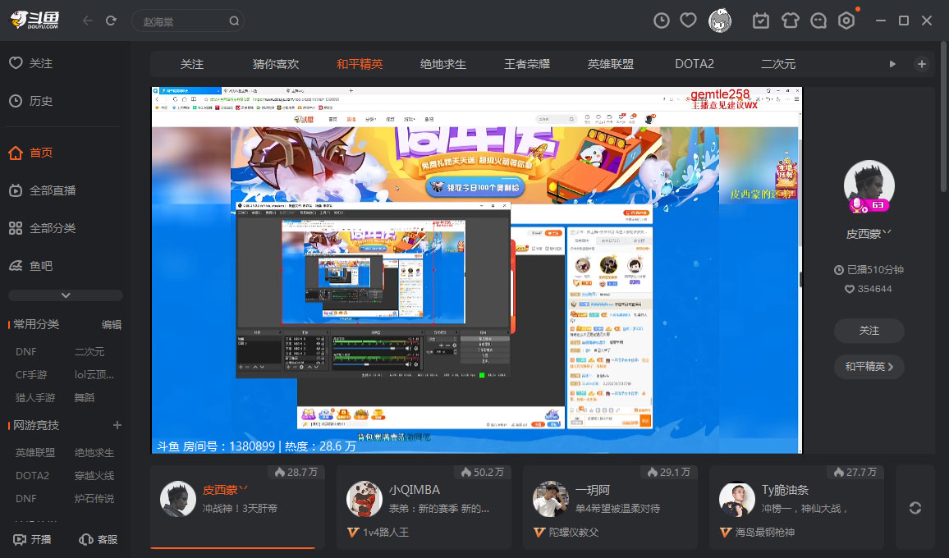Switch to the 王者荣耀 tab

(529, 63)
